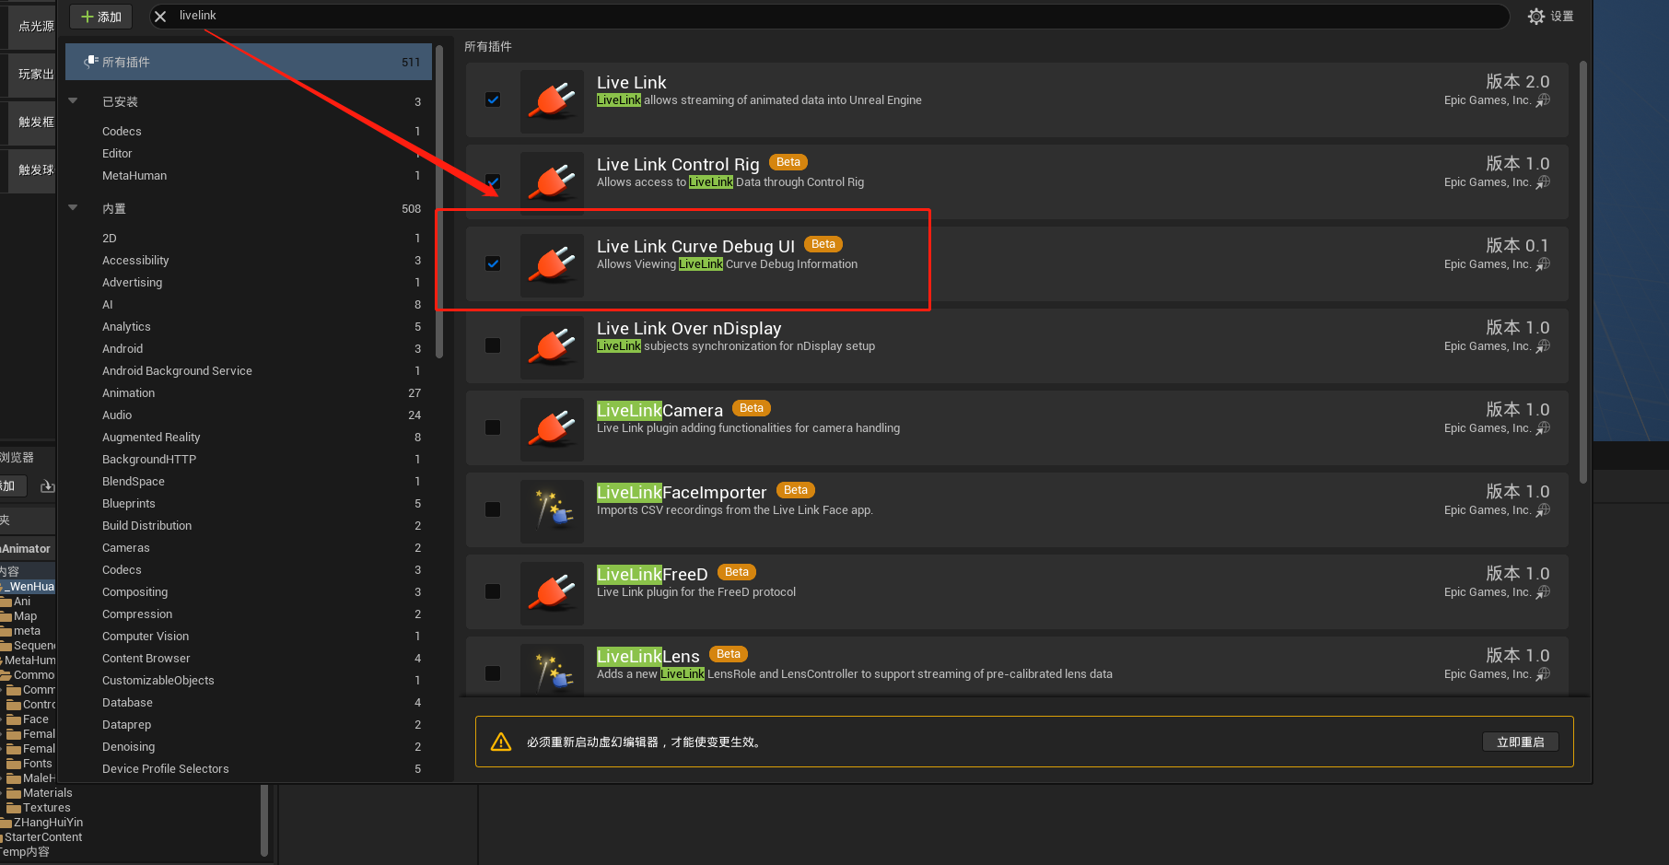Open the StarterContent folder
Screen dimensions: 1669x865
point(42,837)
